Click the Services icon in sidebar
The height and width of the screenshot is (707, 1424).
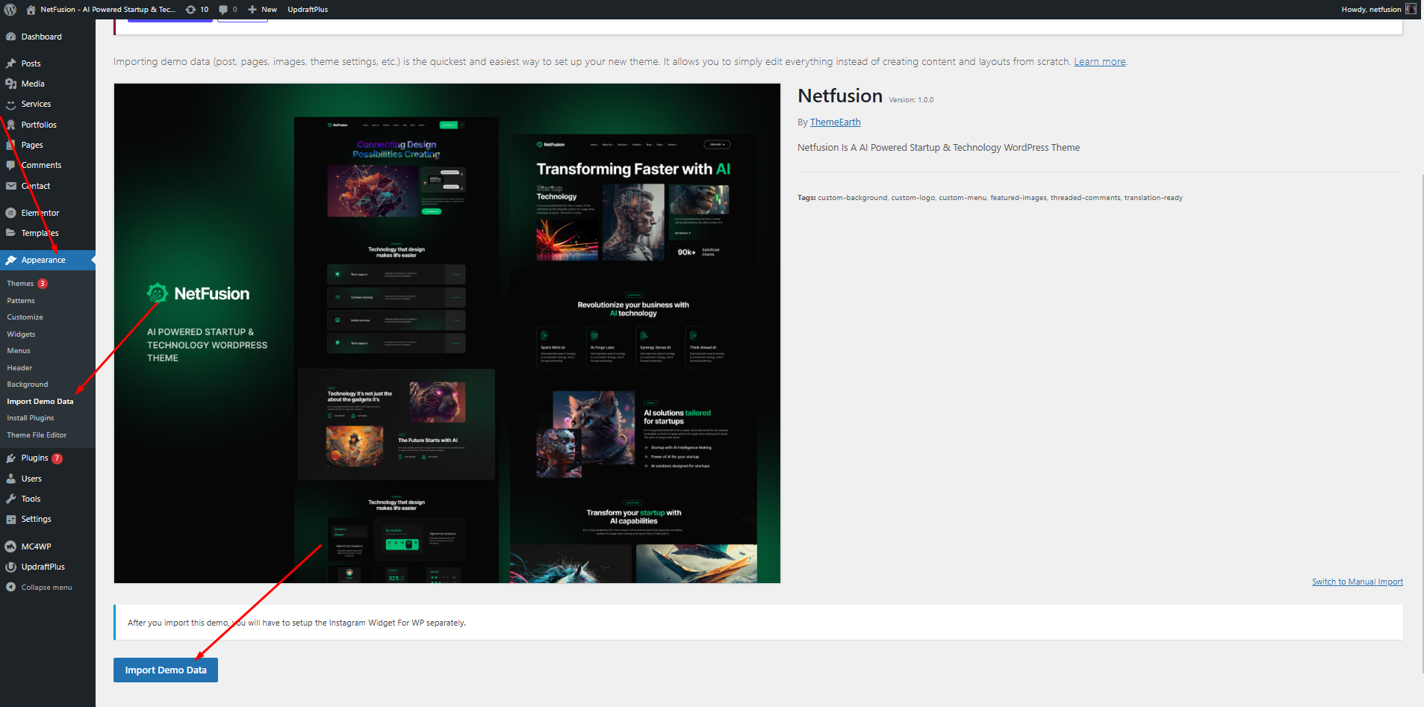(10, 105)
